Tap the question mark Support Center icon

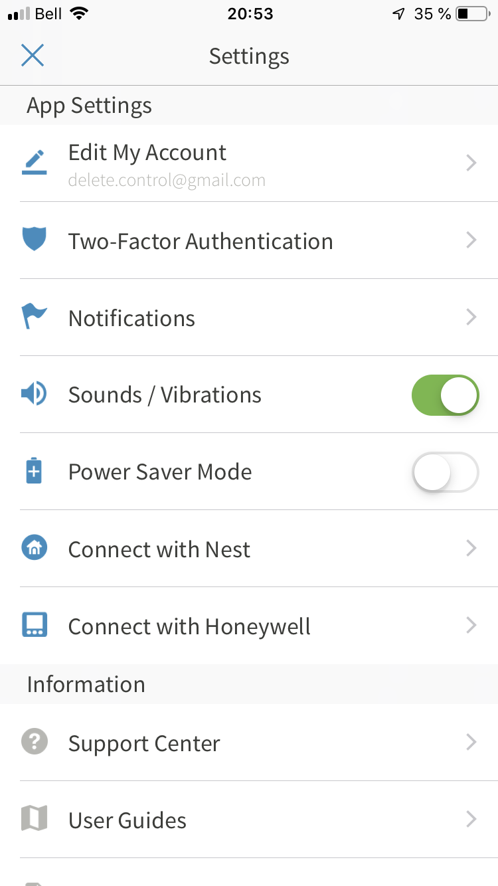pyautogui.click(x=34, y=742)
